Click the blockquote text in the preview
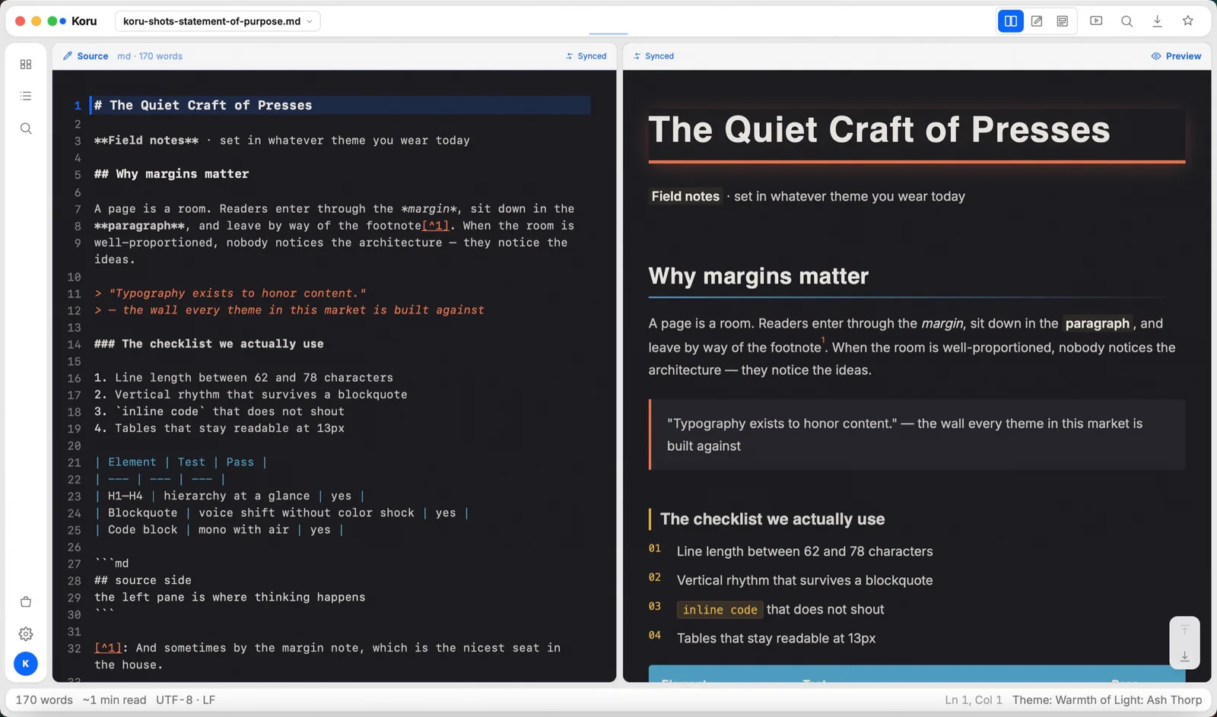The width and height of the screenshot is (1217, 717). tap(904, 435)
